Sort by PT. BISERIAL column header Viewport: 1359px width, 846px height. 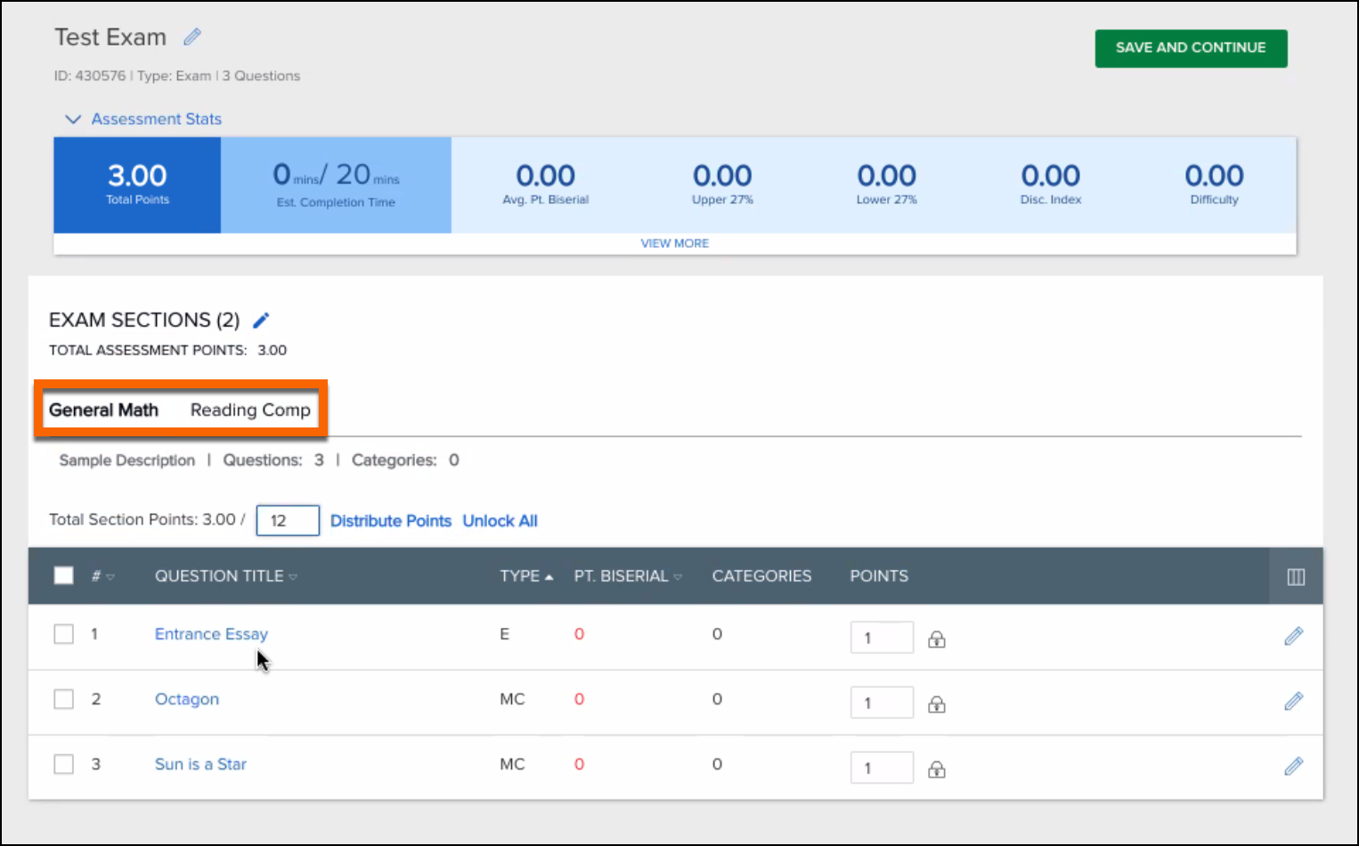(x=628, y=576)
